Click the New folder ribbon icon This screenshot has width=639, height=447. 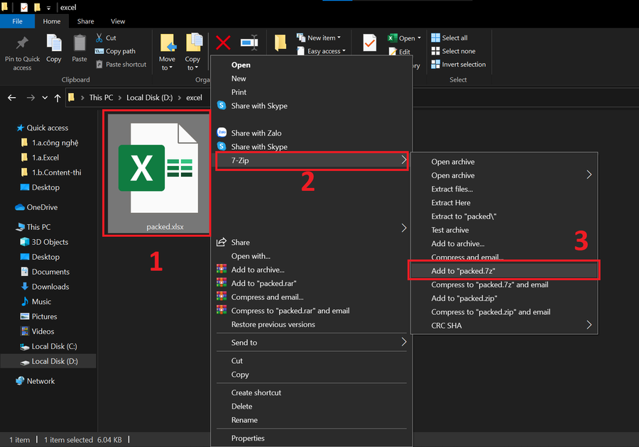280,43
